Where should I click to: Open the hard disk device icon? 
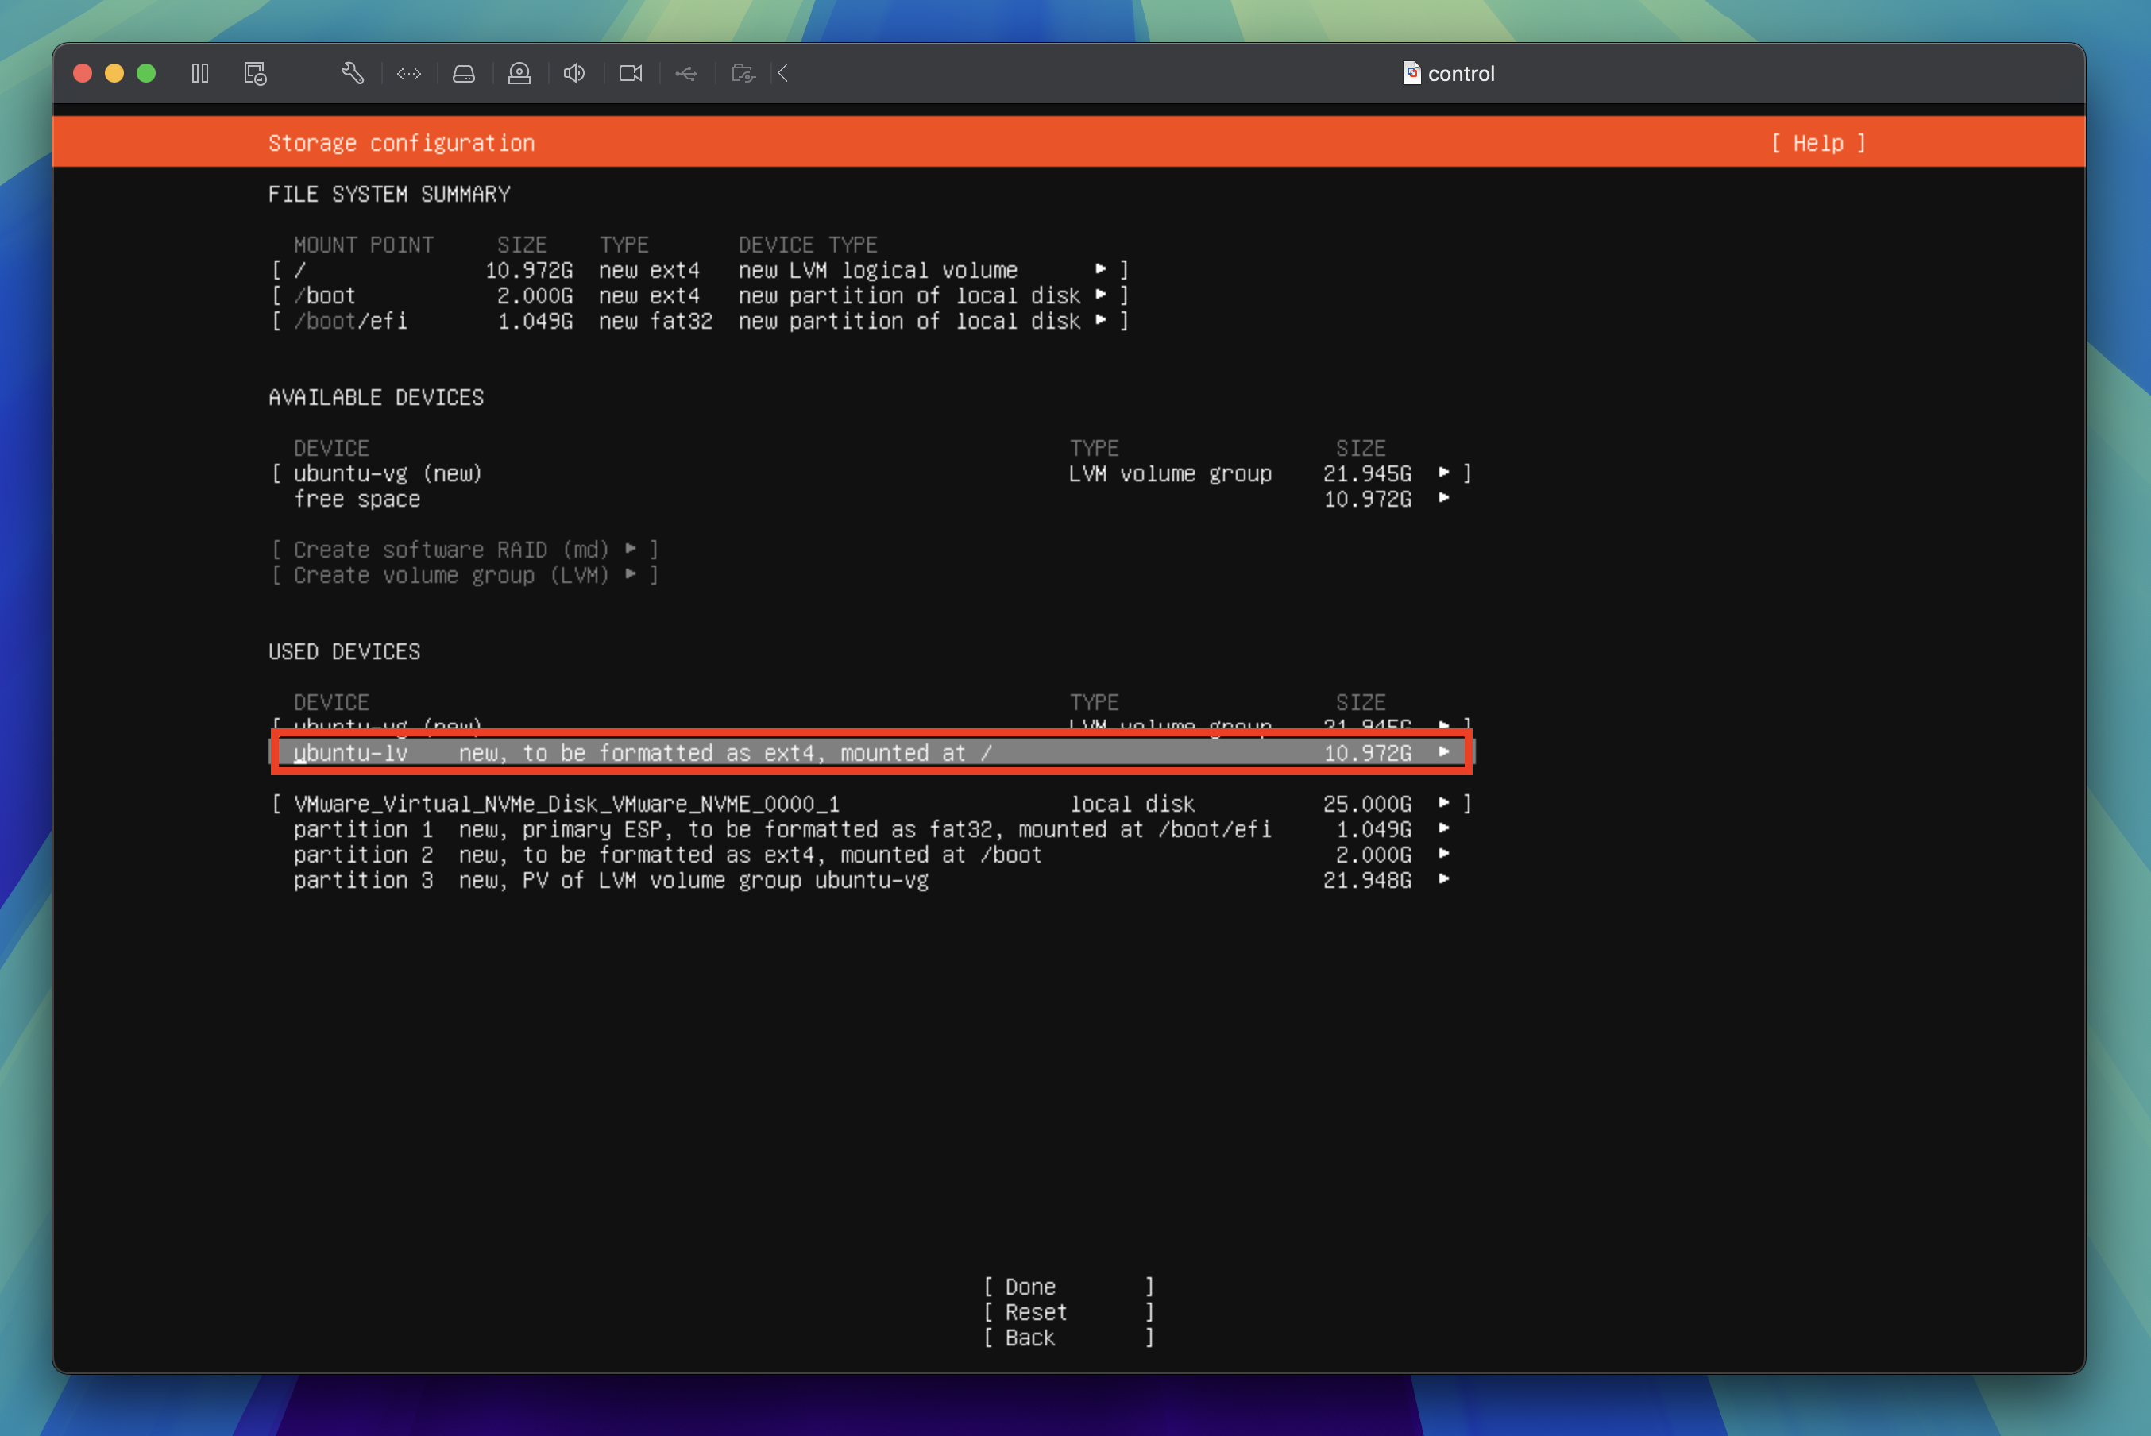pos(464,73)
